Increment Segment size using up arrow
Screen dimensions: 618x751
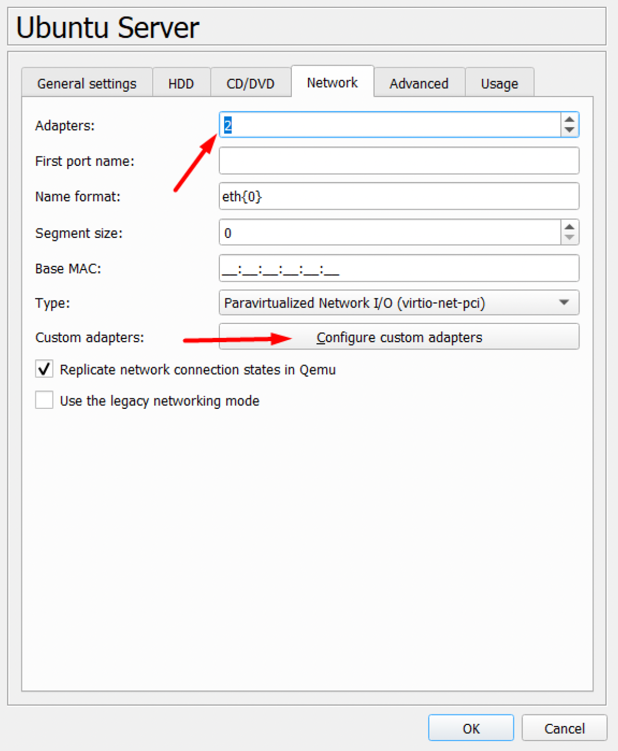(x=570, y=227)
